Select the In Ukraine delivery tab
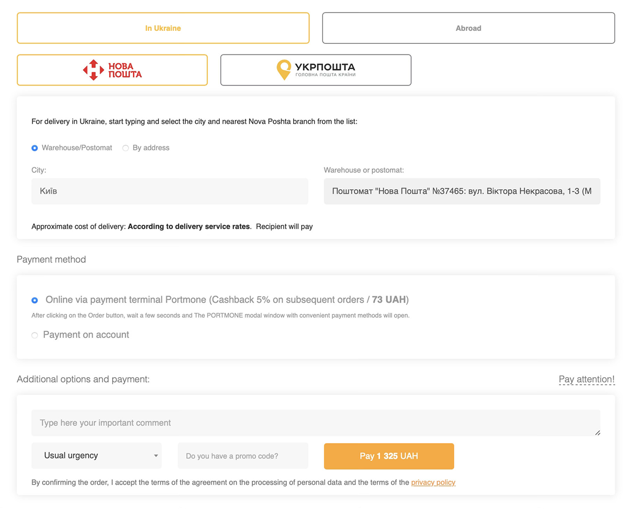Screen dimensions: 627x509 163,28
